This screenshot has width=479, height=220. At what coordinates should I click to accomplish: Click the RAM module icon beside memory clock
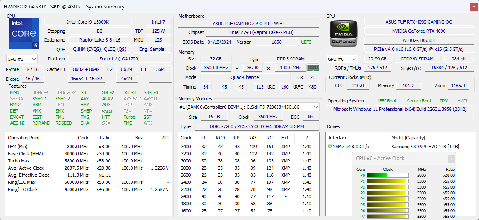pos(313,68)
